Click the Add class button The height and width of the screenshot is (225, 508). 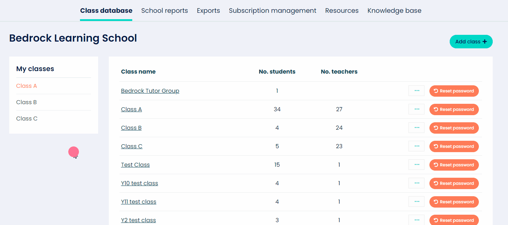coord(471,42)
